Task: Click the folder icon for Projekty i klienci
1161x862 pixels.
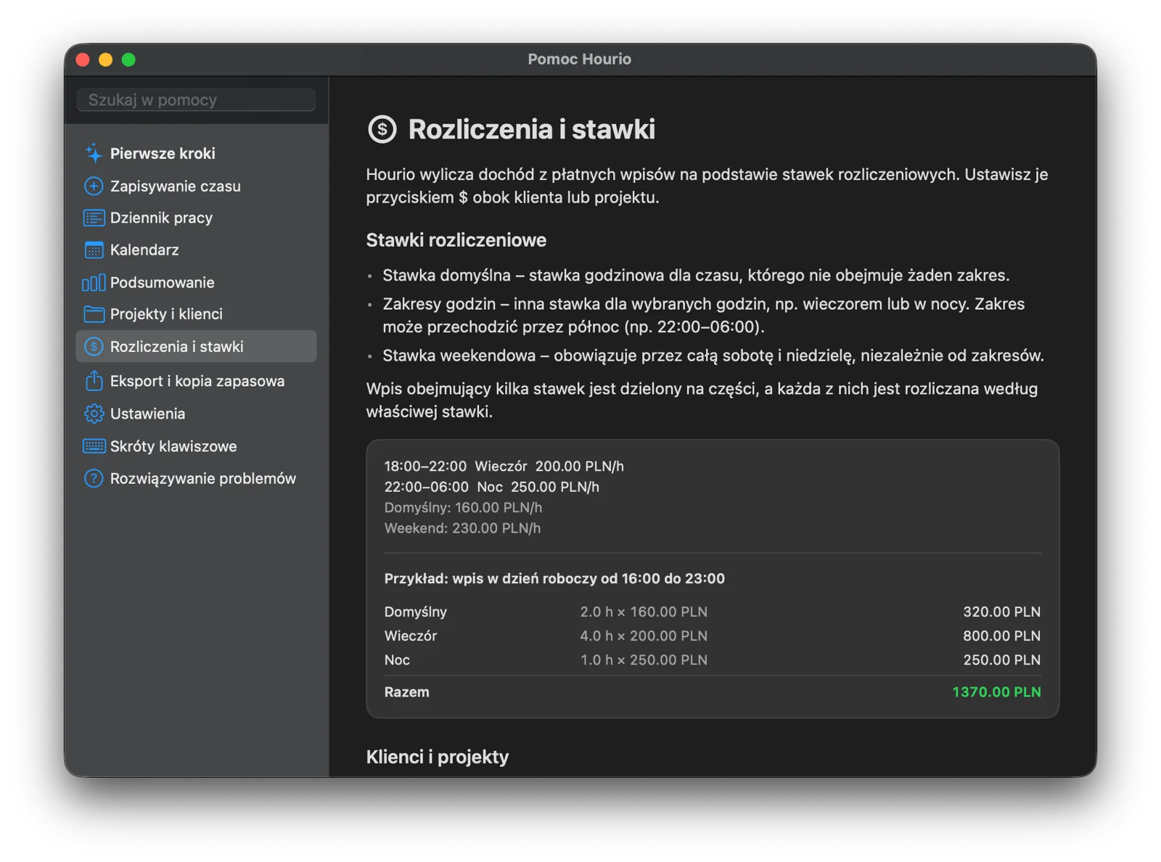Action: tap(94, 314)
